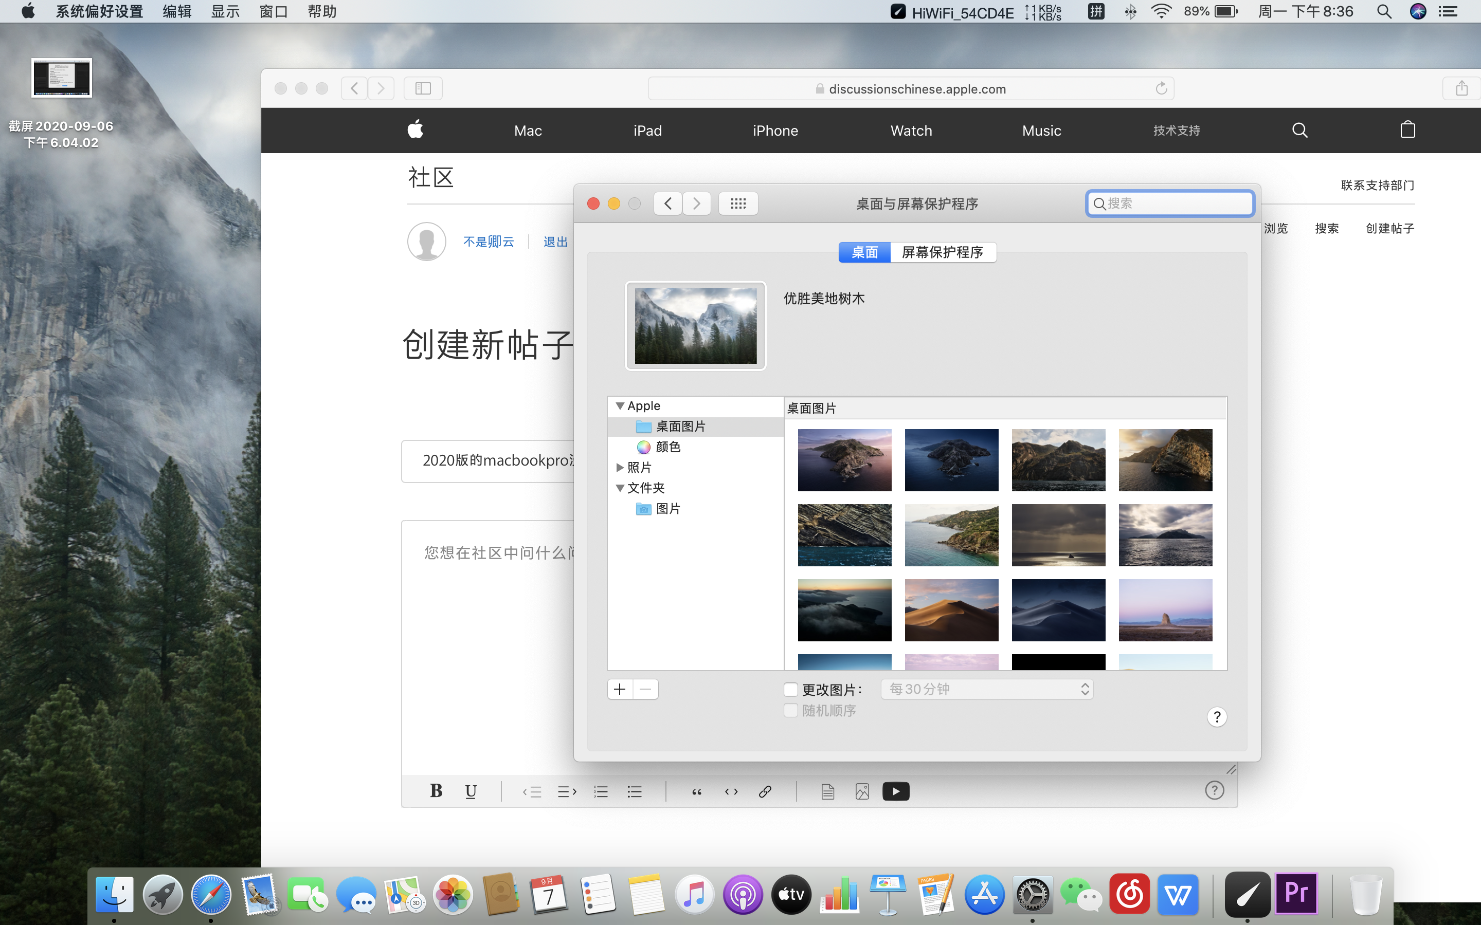Insert a link with the chain icon
The width and height of the screenshot is (1481, 925).
764,791
